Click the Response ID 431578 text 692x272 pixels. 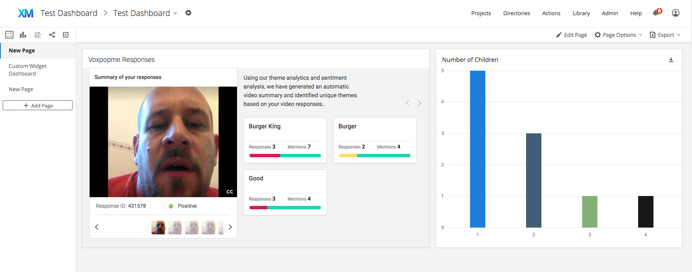tap(121, 206)
